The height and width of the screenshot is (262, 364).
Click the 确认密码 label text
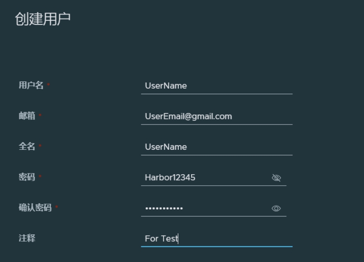click(x=35, y=207)
